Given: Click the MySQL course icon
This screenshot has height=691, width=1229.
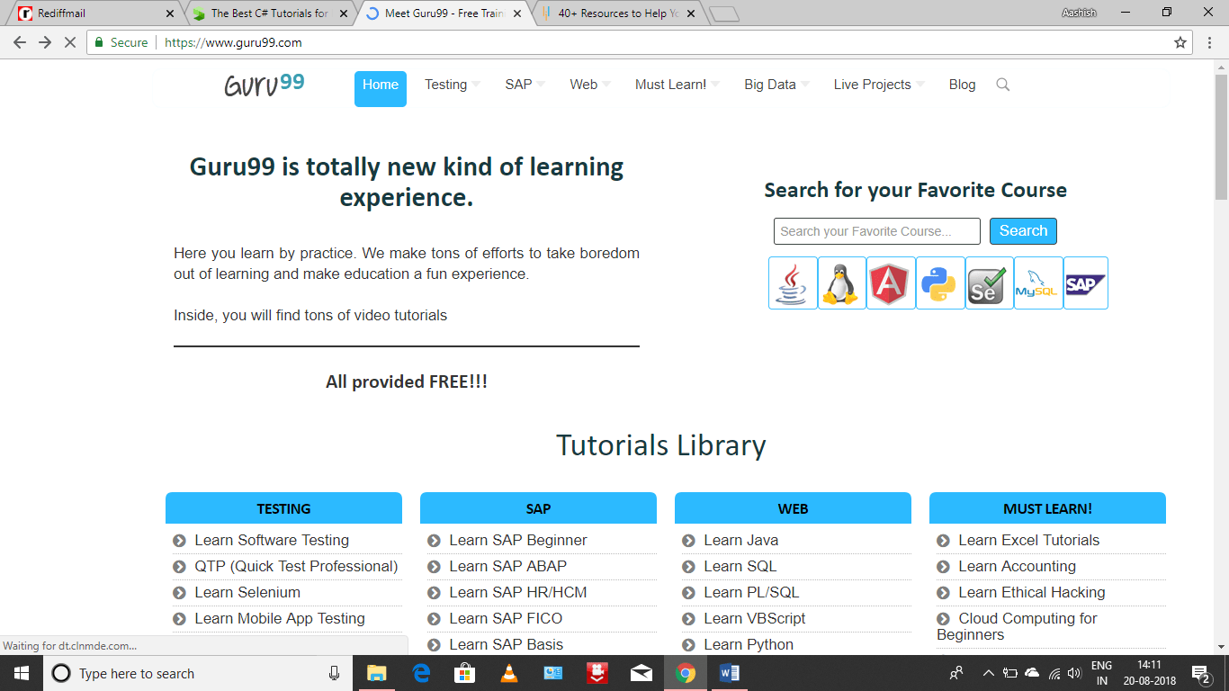Looking at the screenshot, I should [x=1038, y=283].
